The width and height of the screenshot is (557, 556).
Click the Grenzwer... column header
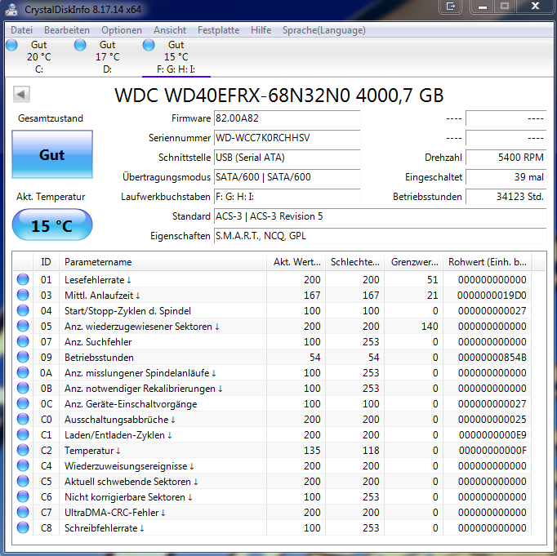[x=414, y=262]
